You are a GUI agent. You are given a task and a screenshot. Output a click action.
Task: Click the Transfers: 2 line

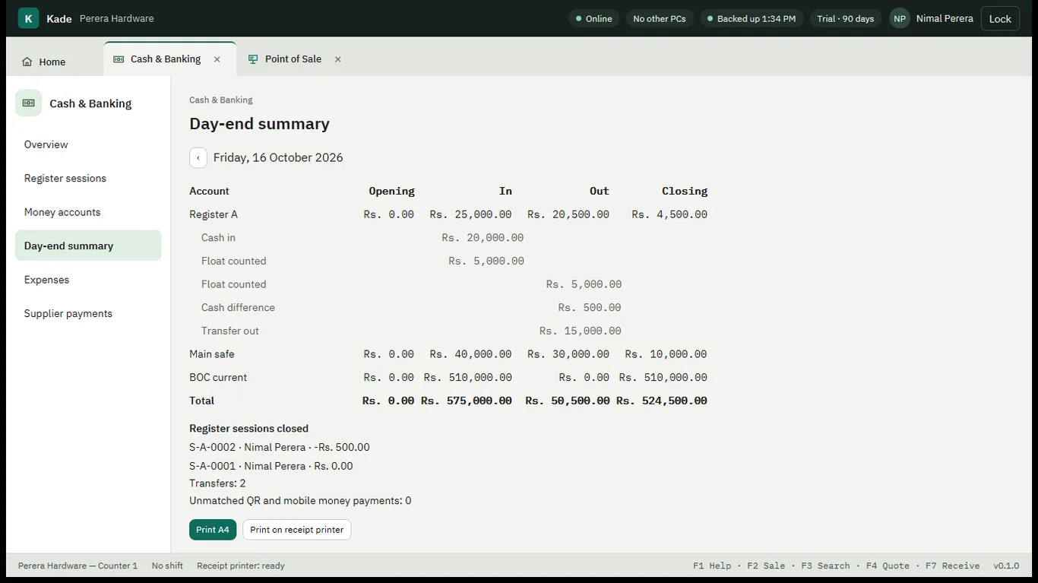(x=217, y=483)
